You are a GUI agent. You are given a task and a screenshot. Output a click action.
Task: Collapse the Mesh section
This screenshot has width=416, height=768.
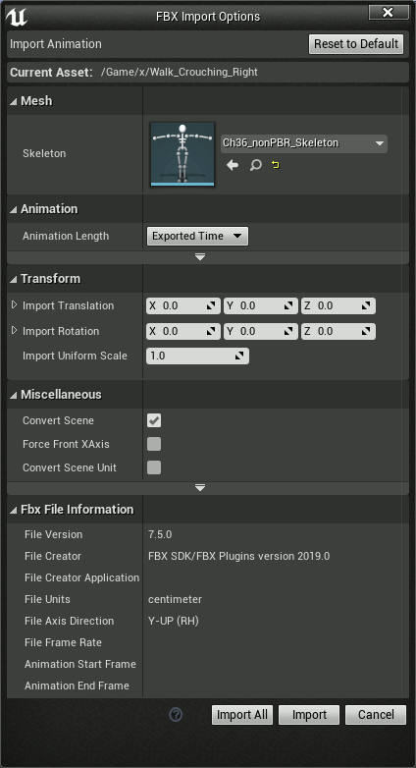(x=13, y=101)
